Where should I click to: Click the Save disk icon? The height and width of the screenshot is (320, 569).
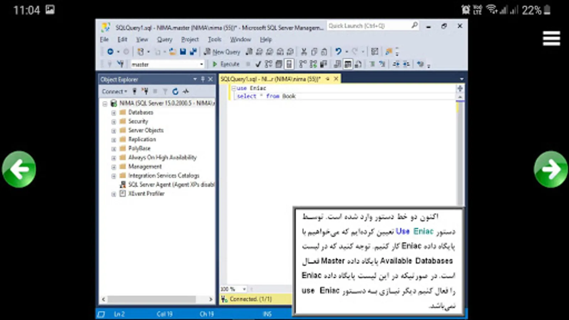tap(183, 52)
